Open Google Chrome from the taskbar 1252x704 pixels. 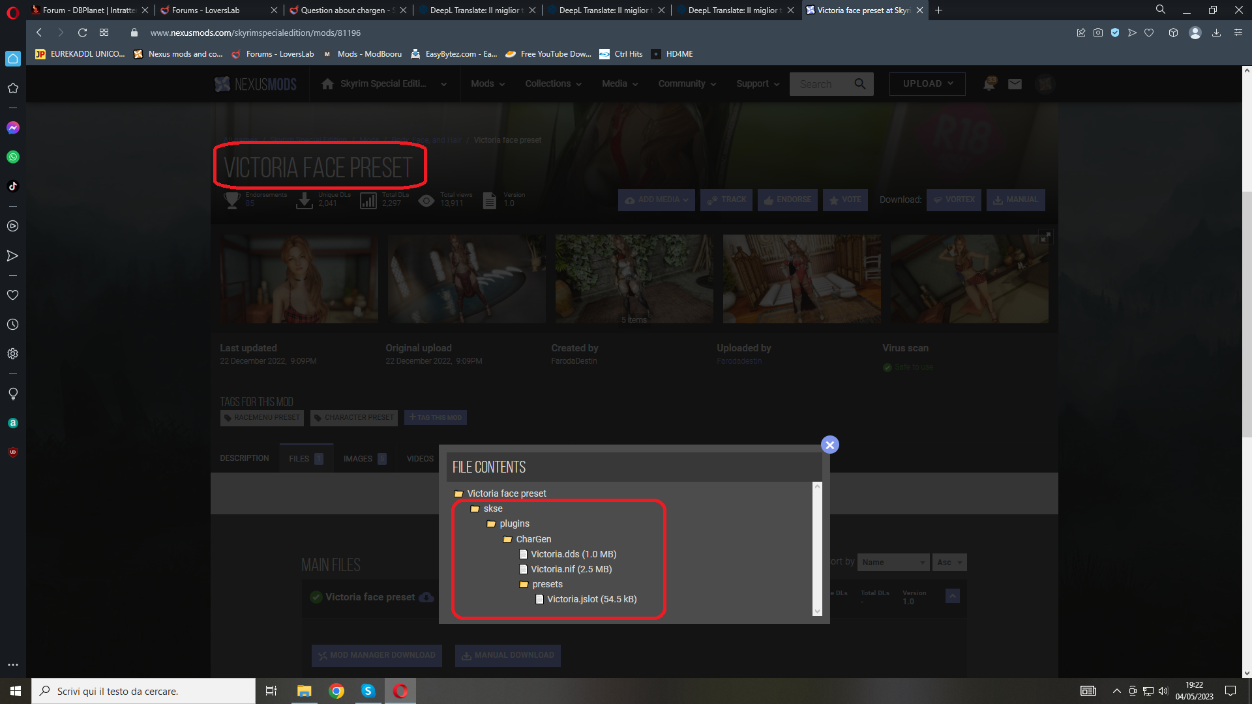(x=336, y=691)
